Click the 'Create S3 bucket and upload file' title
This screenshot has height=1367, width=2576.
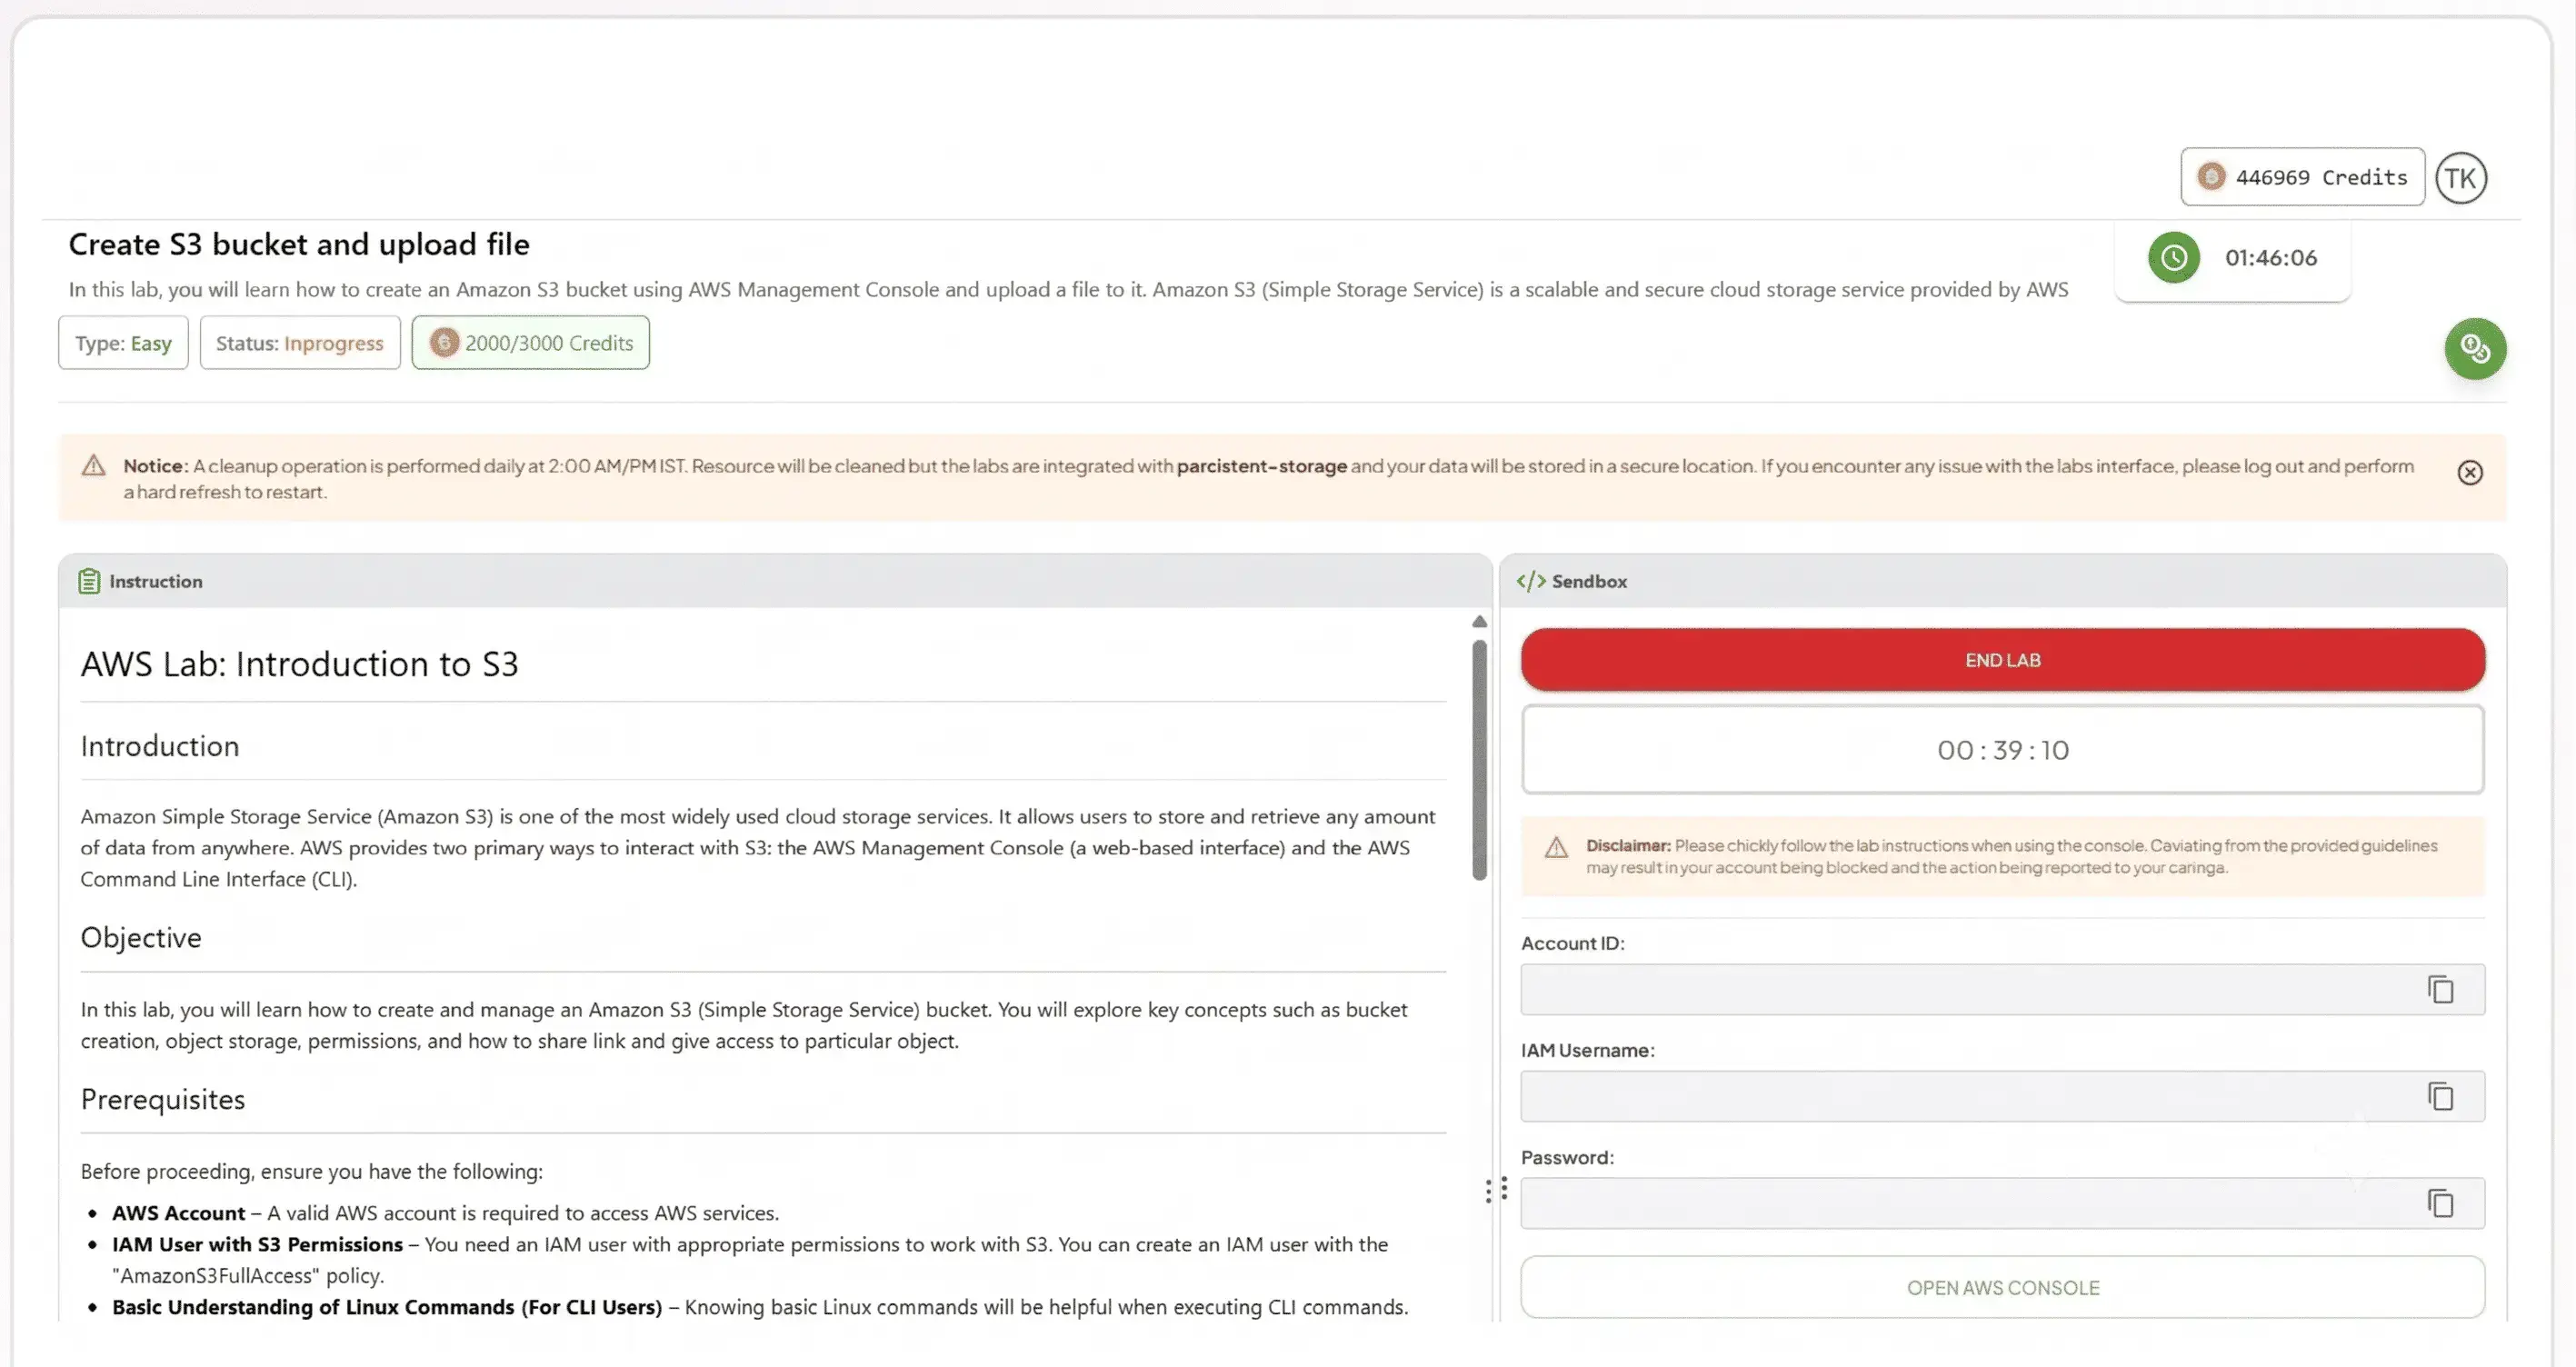point(299,244)
